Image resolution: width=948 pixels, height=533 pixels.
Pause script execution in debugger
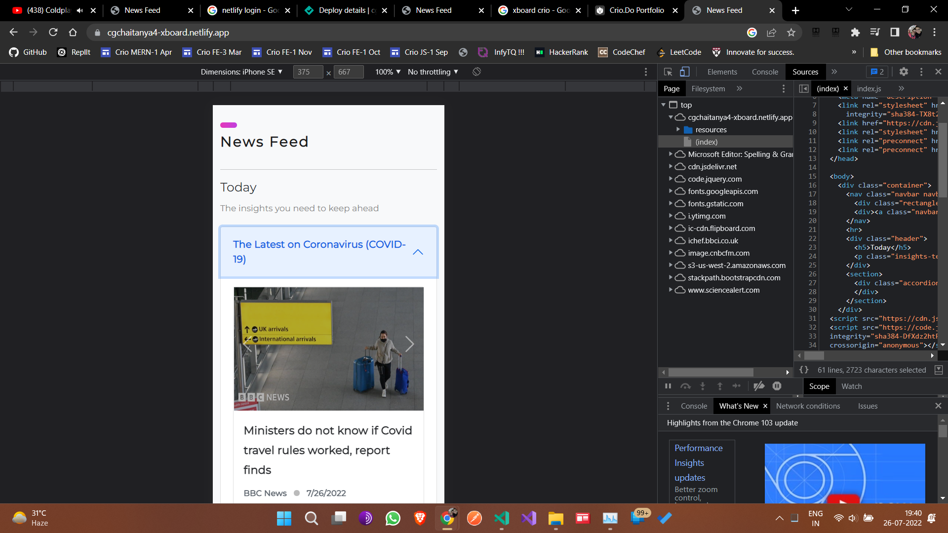point(668,386)
